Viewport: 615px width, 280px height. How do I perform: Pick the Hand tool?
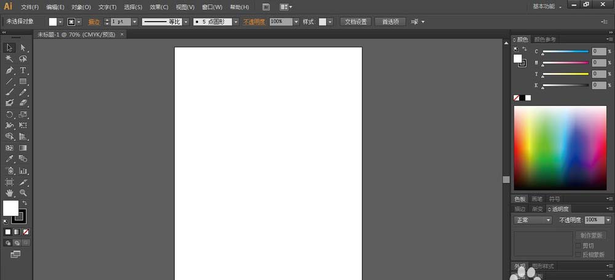click(10, 193)
